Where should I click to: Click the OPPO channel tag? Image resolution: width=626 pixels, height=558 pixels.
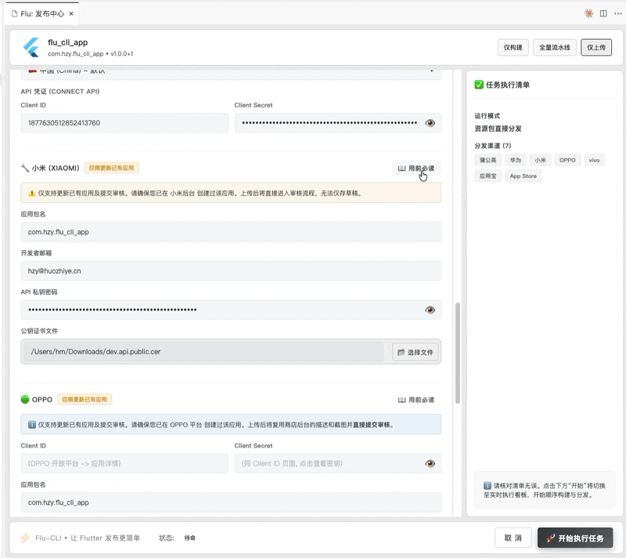(567, 161)
